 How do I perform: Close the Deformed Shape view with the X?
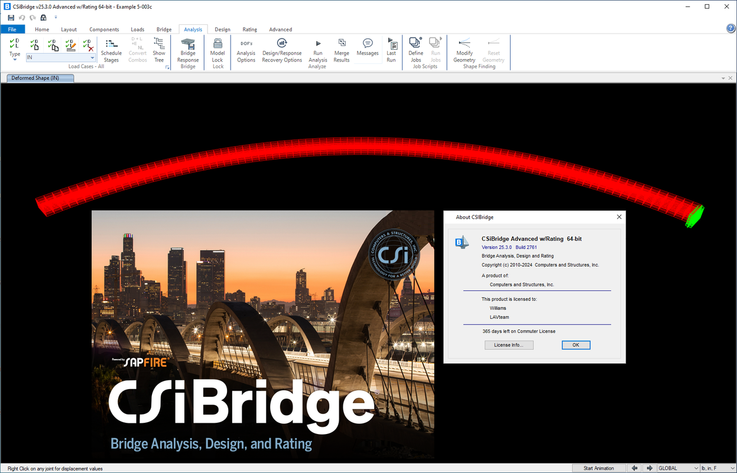pyautogui.click(x=731, y=78)
